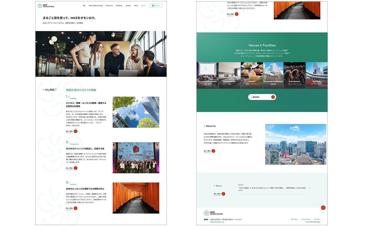This screenshot has width=366, height=226.
Task: Open the Open space tile
Action: pos(317,76)
